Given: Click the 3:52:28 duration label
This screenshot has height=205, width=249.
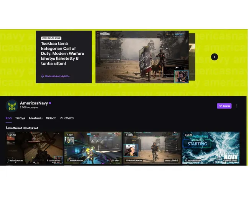Looking at the screenshot, I should coord(188,135).
